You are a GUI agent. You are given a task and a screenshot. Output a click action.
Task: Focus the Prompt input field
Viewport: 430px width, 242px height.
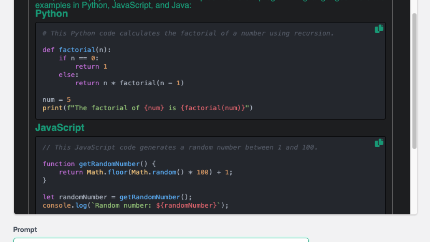coord(161,240)
